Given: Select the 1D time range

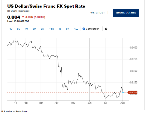Looking at the screenshot, I should pos(11,29).
